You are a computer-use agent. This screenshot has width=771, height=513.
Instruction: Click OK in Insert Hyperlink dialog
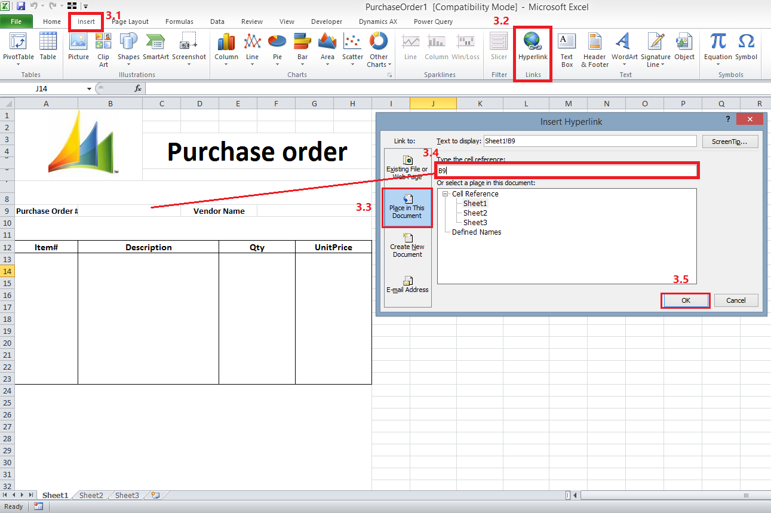pos(686,300)
